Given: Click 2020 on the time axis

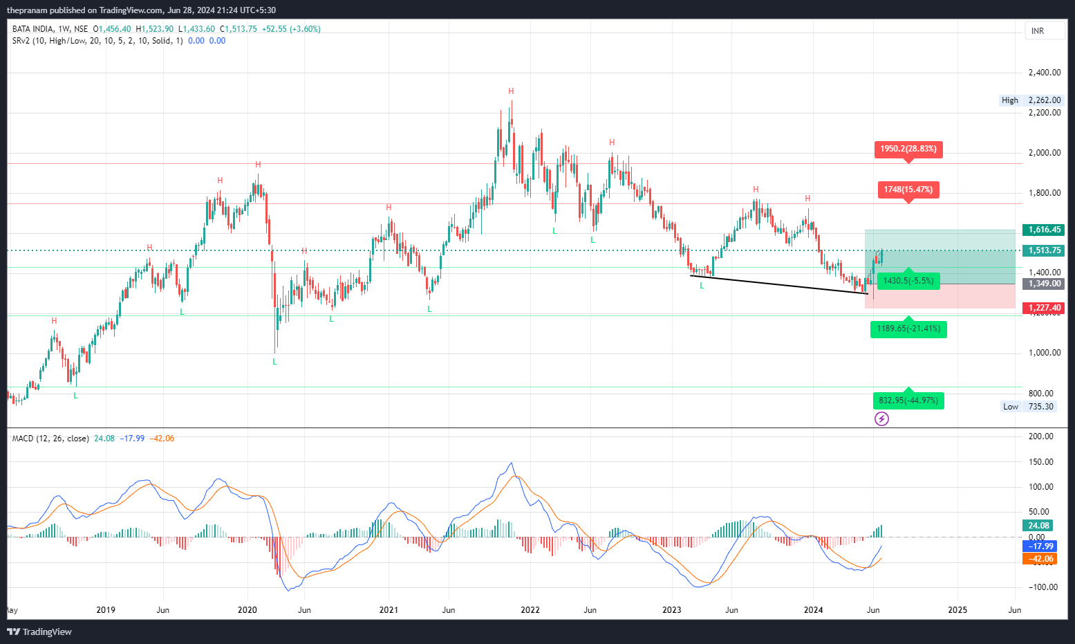Looking at the screenshot, I should pyautogui.click(x=247, y=610).
